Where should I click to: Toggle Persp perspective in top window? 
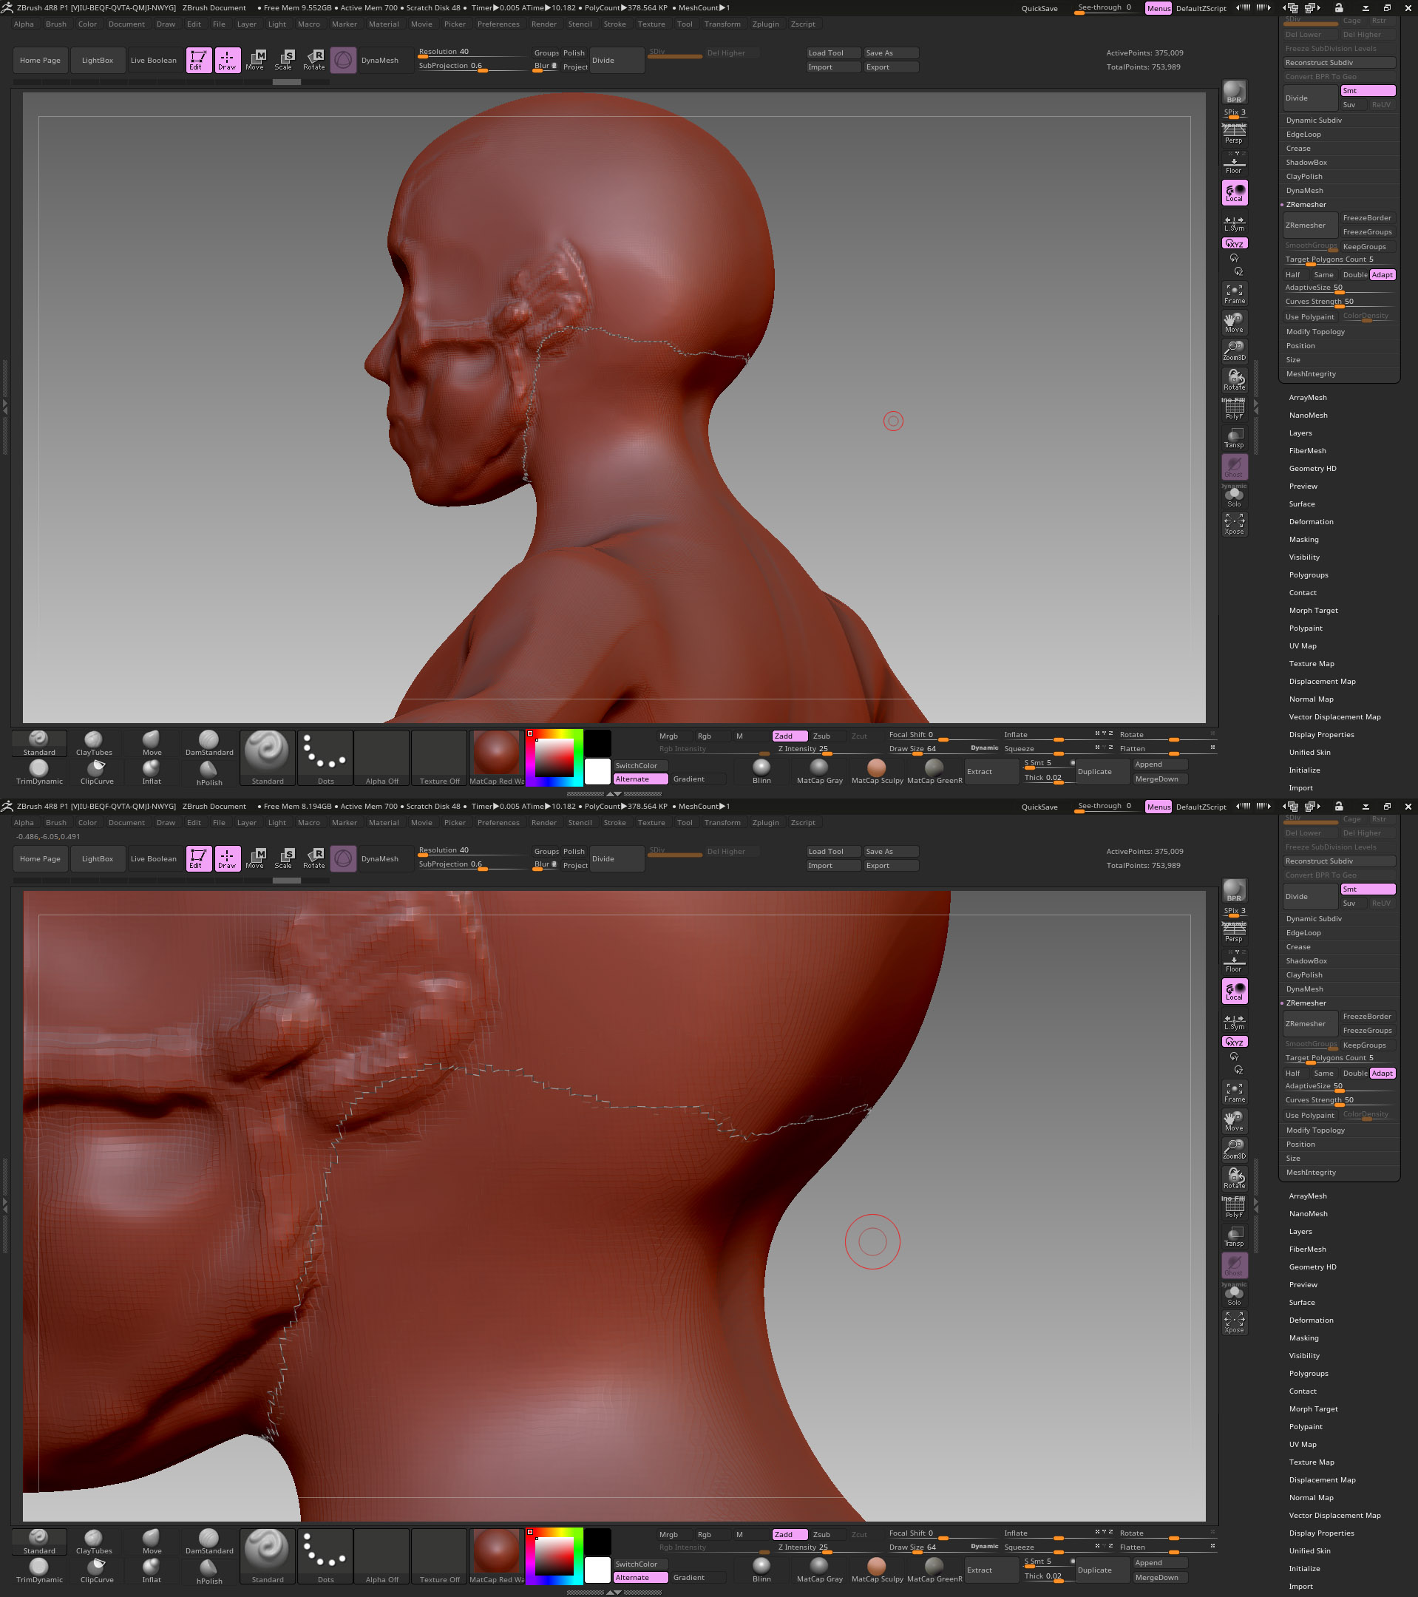click(x=1234, y=134)
